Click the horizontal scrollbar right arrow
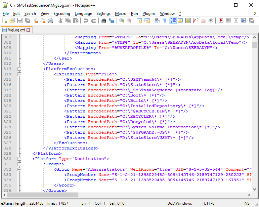This screenshot has height=207, width=259. pyautogui.click(x=249, y=195)
